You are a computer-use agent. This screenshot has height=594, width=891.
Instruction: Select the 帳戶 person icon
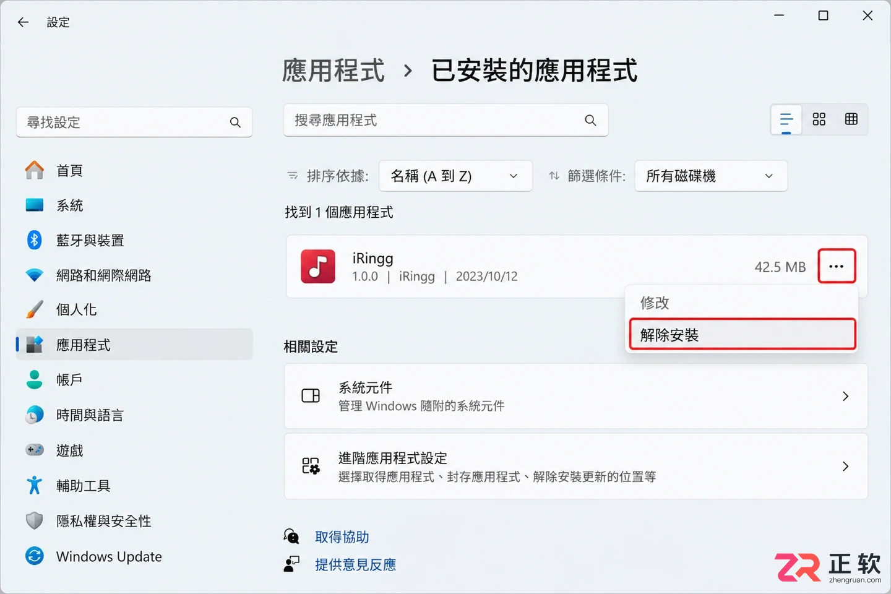click(35, 379)
